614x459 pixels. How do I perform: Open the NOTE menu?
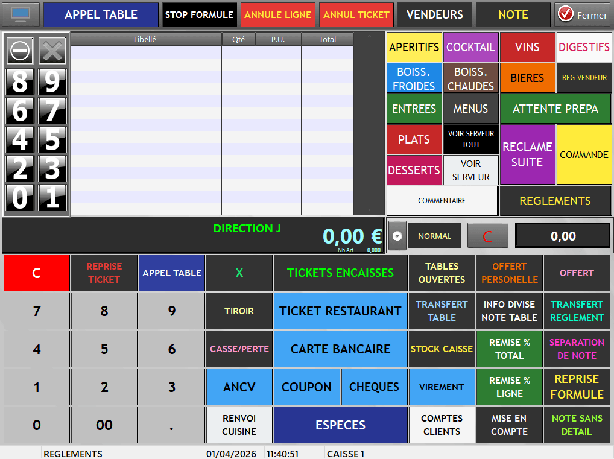coord(512,14)
